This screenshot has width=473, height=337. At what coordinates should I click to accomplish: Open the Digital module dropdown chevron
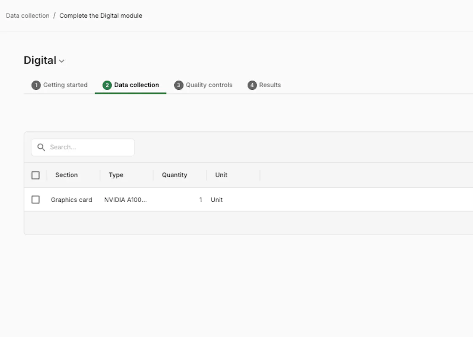62,61
